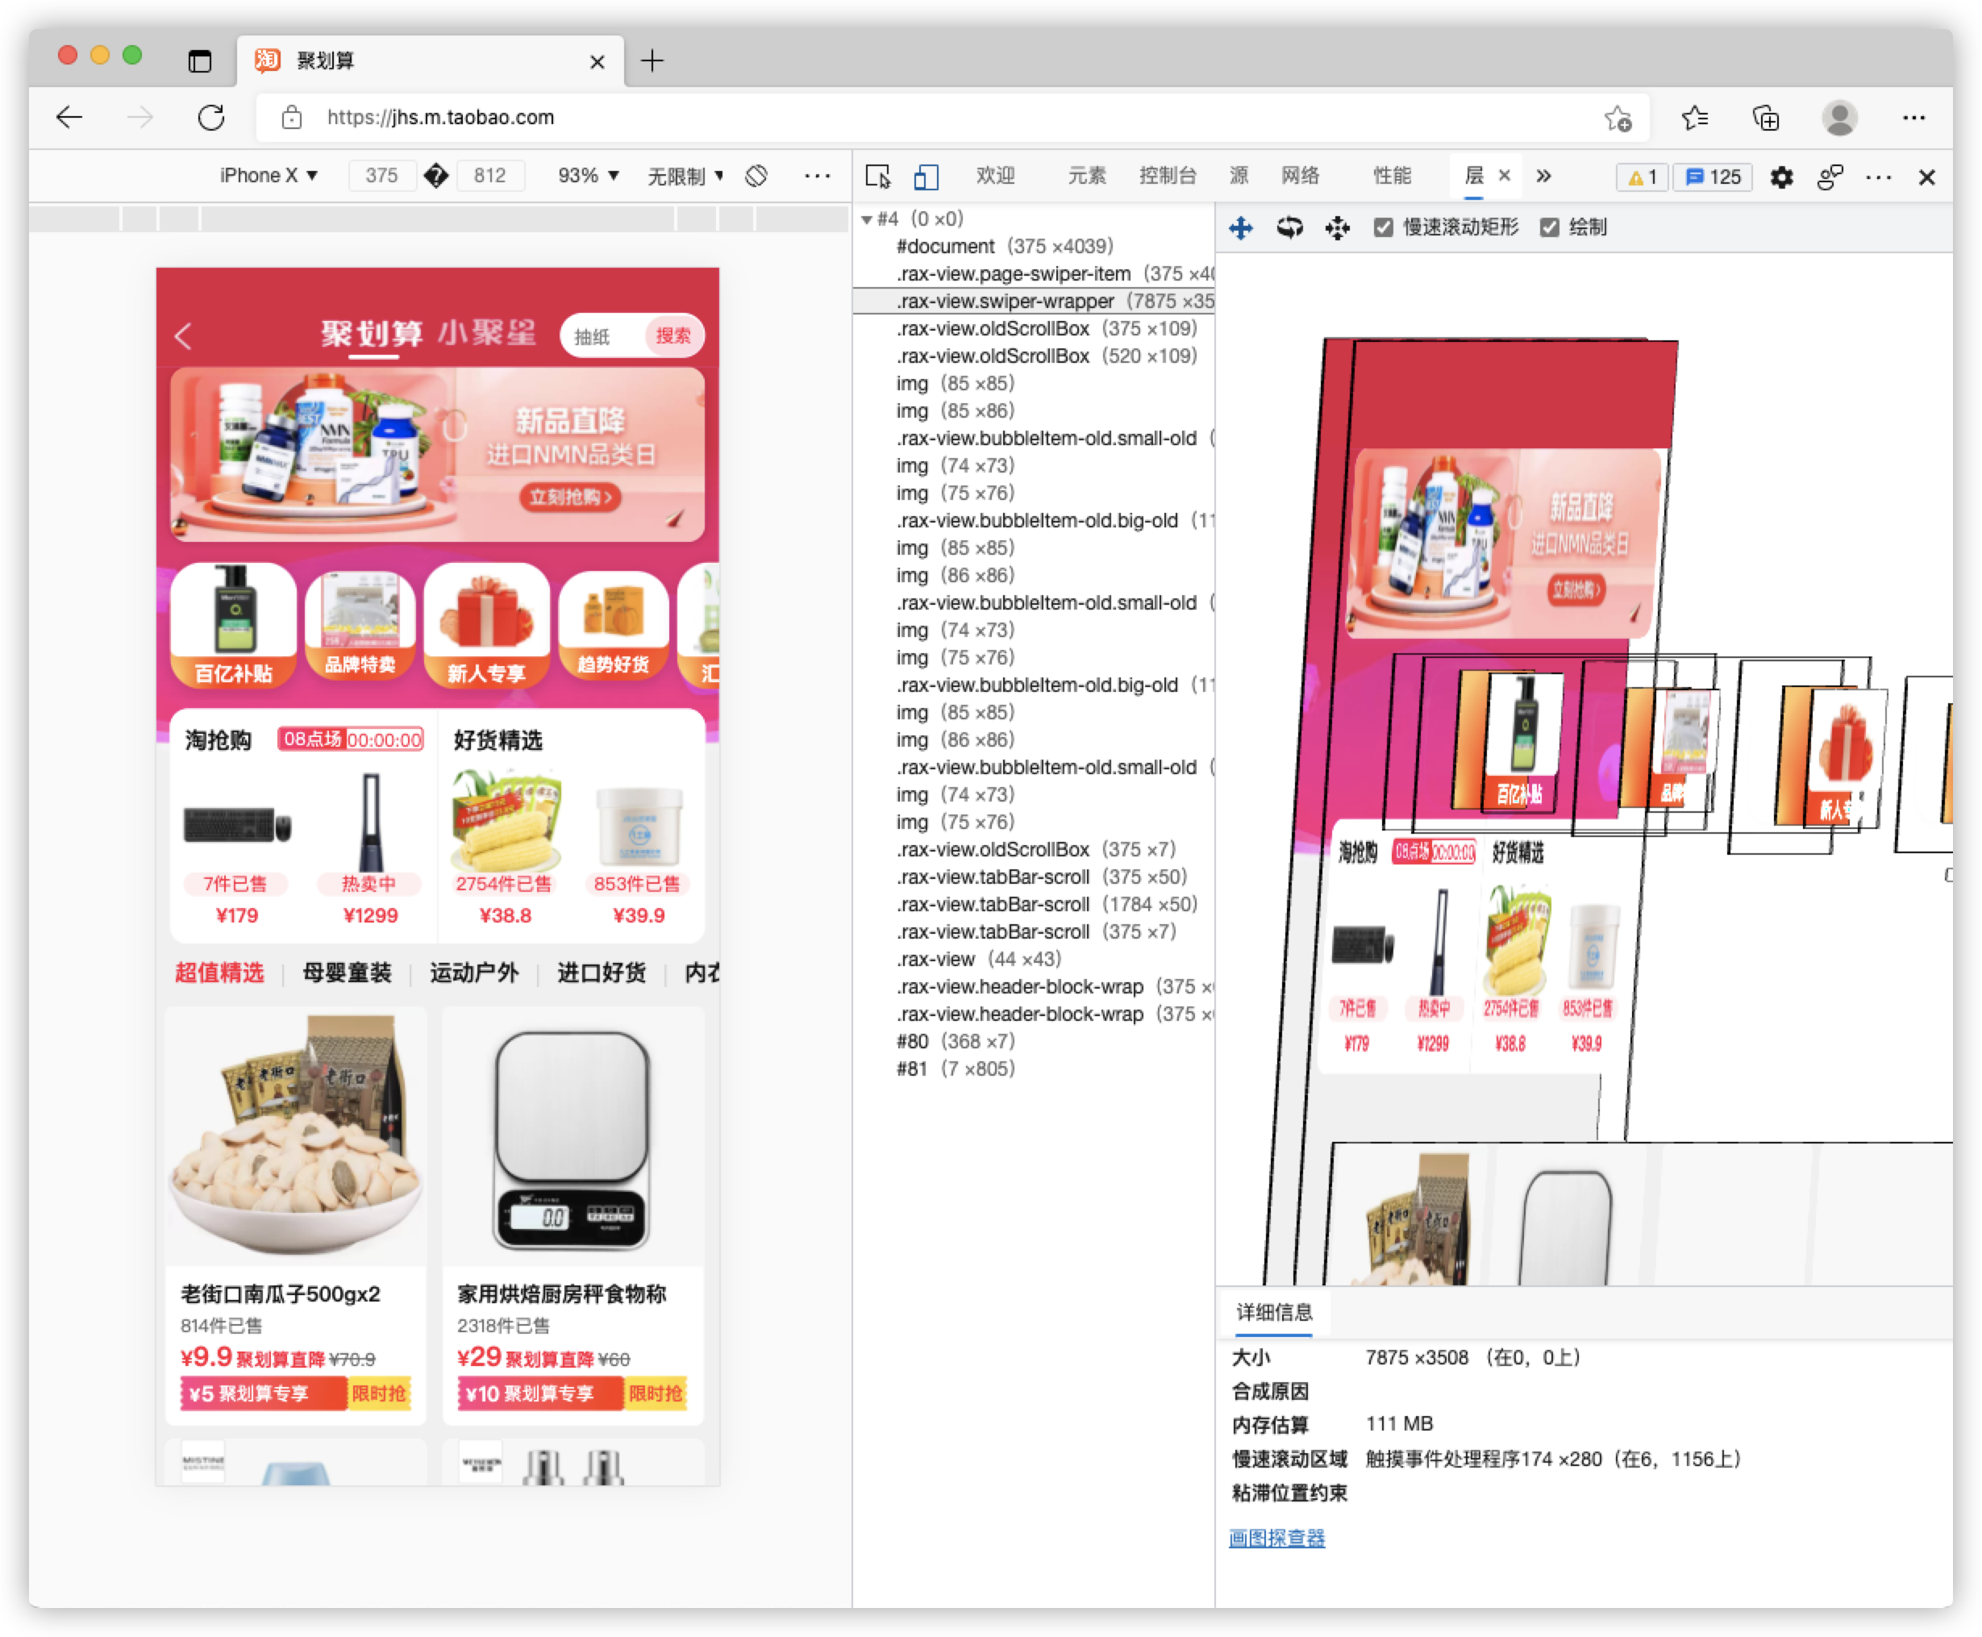Open a new browser tab with the plus icon
Viewport: 1982px width, 1637px height.
652,61
